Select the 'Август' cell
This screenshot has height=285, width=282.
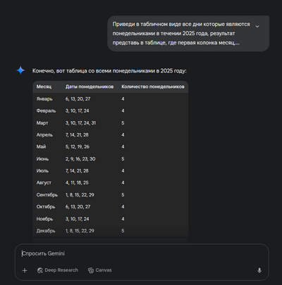(44, 183)
